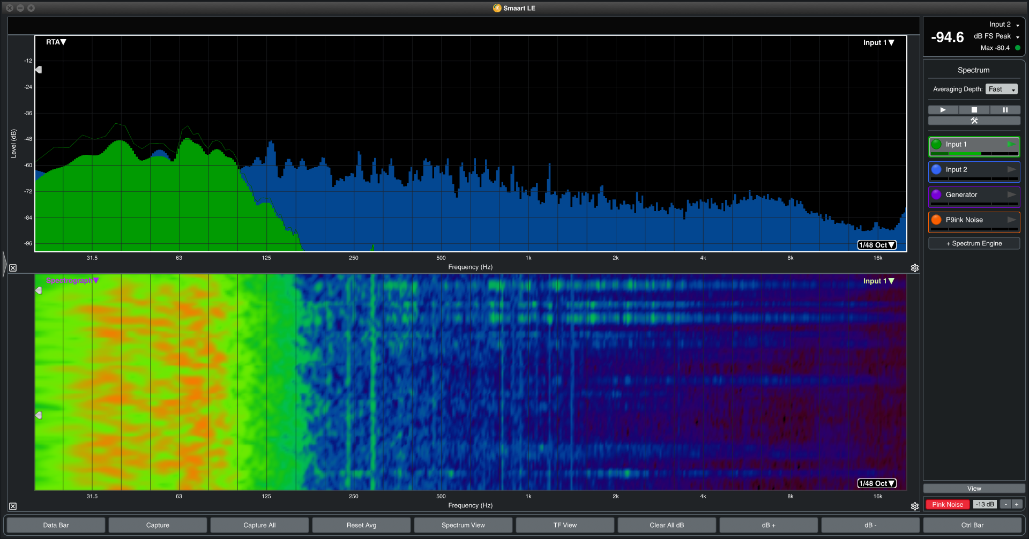Click the green Max level indicator light
The image size is (1029, 539).
click(x=1017, y=48)
